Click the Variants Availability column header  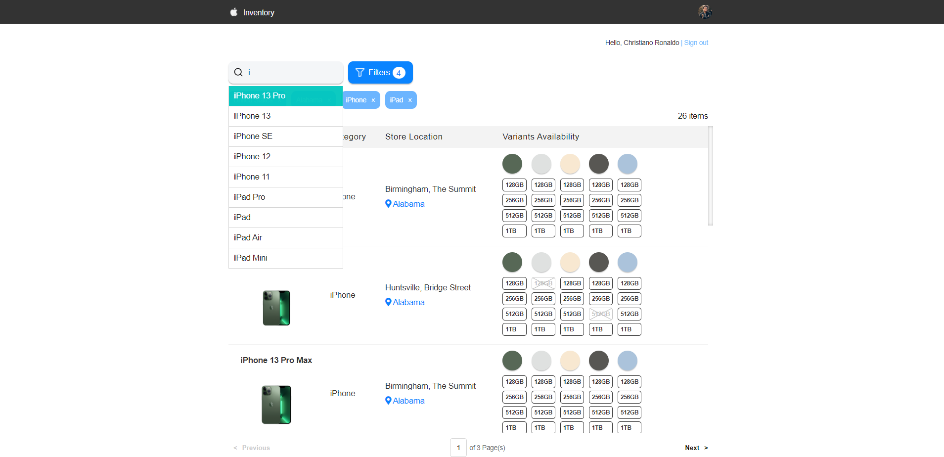540,137
